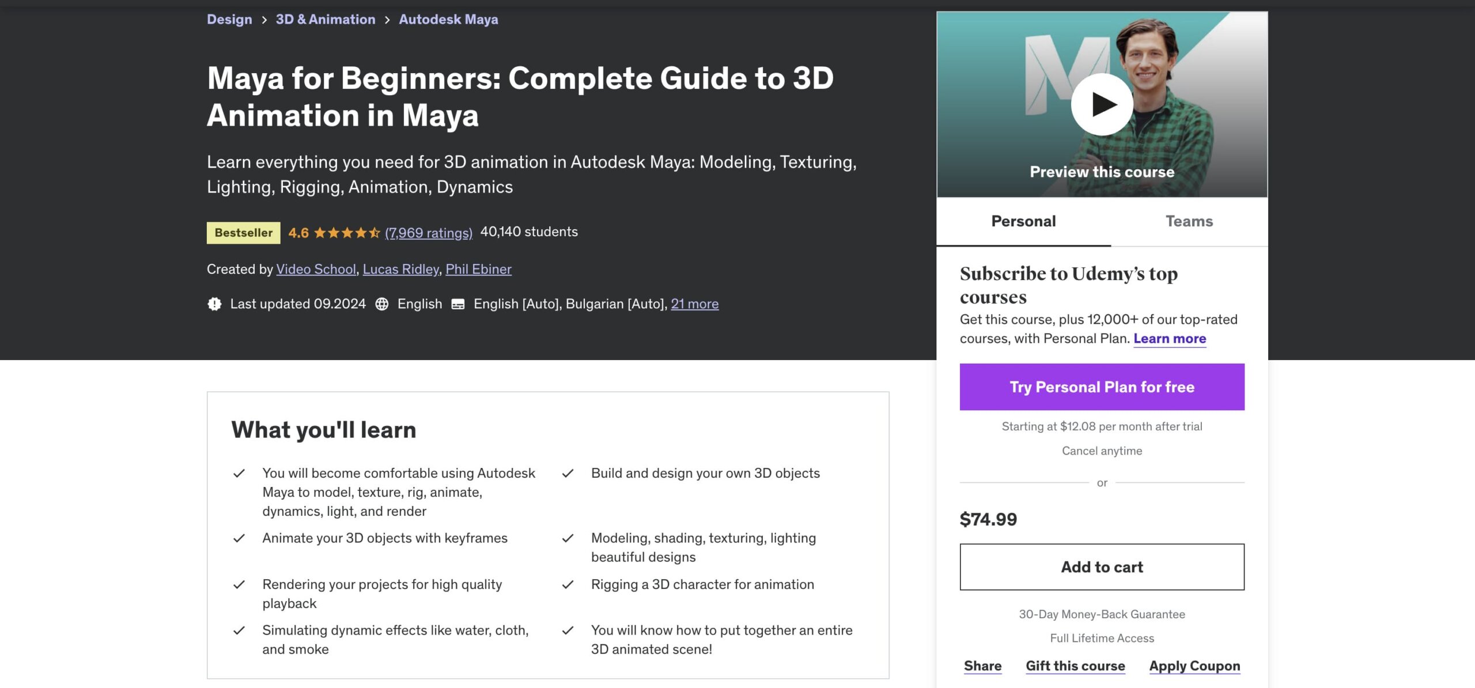Switch to the Personal tab
The image size is (1475, 688).
tap(1023, 222)
